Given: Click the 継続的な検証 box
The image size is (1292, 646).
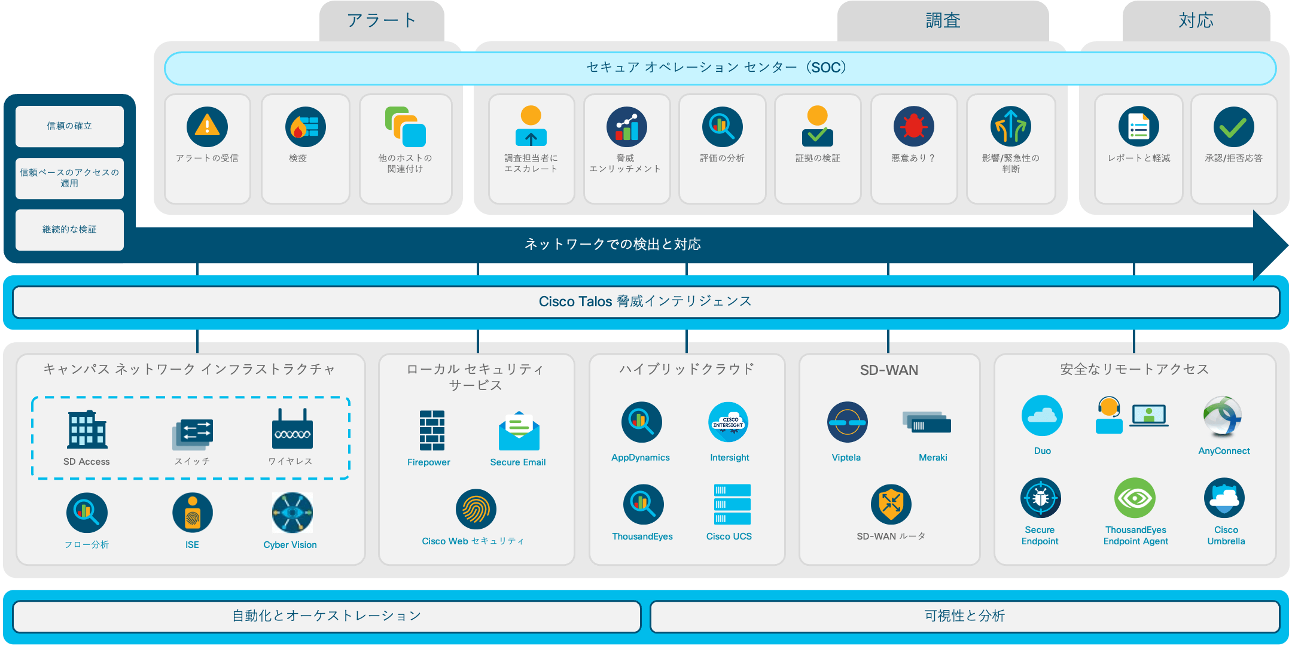Looking at the screenshot, I should (69, 230).
